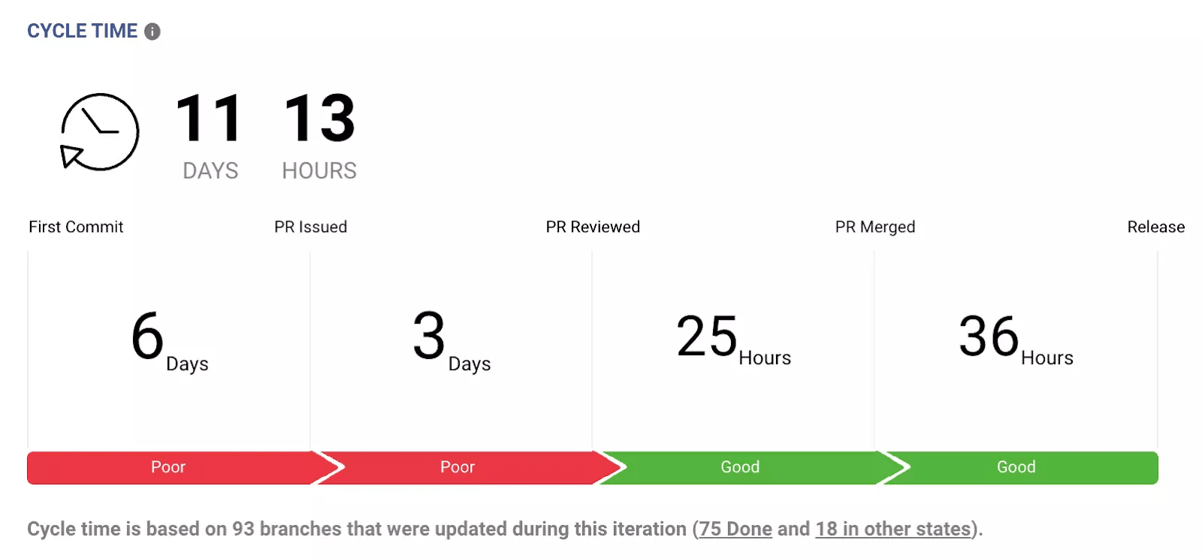This screenshot has height=558, width=1202.
Task: Open the 18 in other states link
Action: [x=893, y=529]
